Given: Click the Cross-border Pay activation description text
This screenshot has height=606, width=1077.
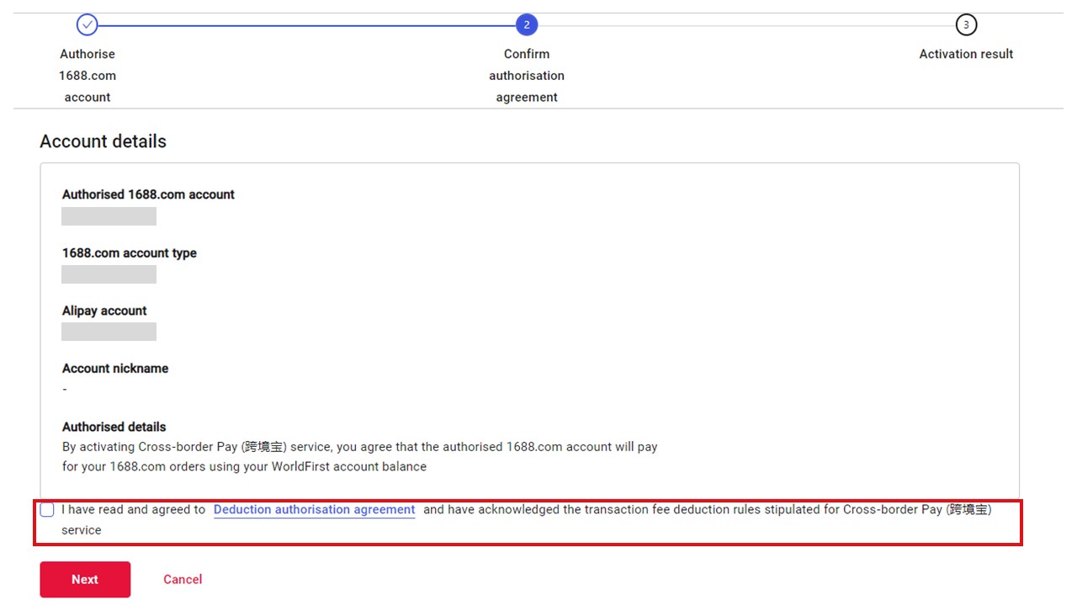Looking at the screenshot, I should (x=359, y=456).
